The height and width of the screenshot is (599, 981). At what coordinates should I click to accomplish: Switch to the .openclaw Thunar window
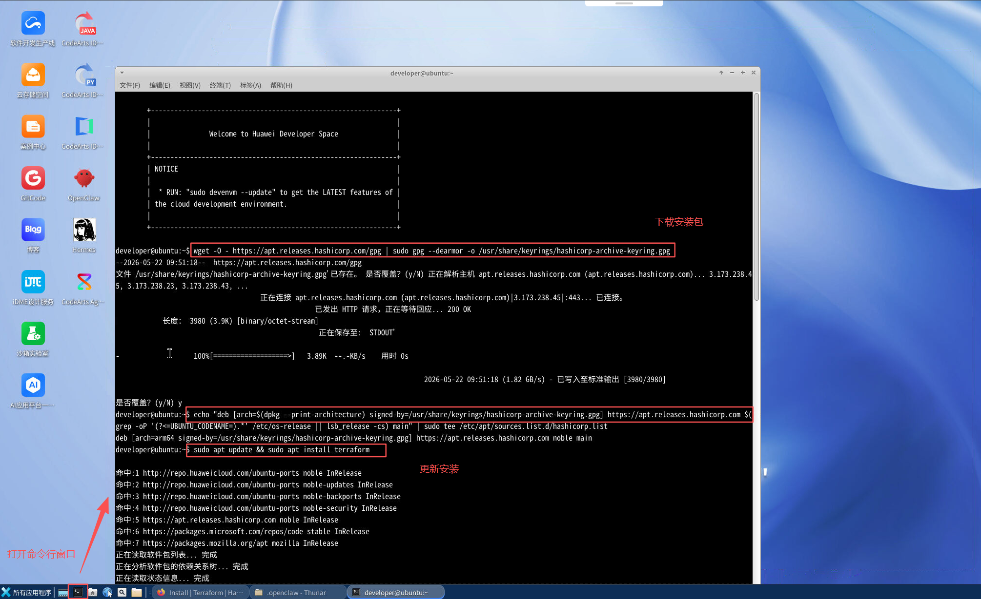[298, 592]
